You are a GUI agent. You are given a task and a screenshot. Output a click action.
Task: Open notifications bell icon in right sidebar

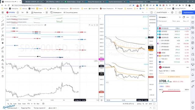(x=193, y=75)
